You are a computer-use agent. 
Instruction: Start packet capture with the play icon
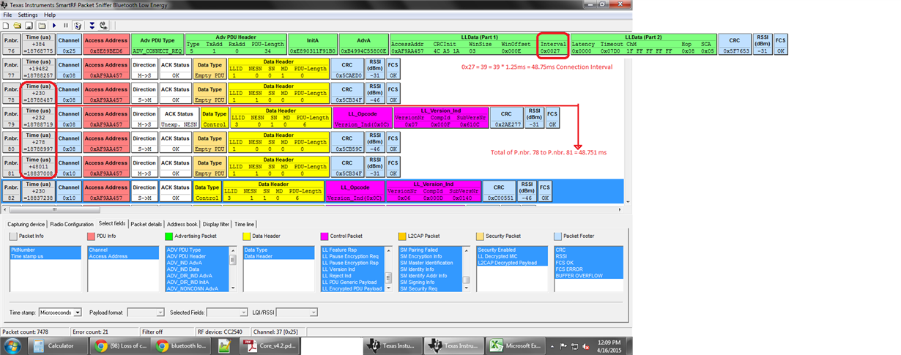tap(54, 26)
